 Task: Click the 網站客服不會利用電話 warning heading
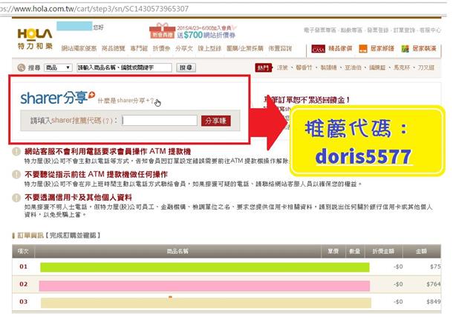108,151
